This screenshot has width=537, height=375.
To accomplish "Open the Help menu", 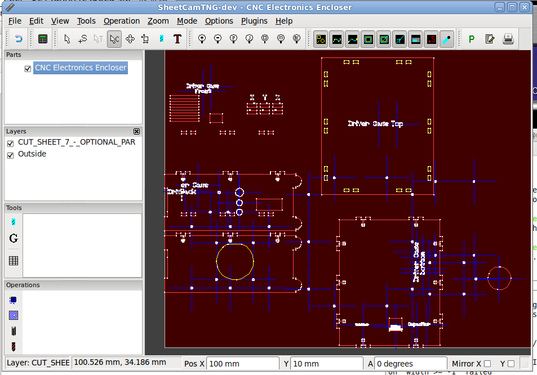I will pos(284,21).
